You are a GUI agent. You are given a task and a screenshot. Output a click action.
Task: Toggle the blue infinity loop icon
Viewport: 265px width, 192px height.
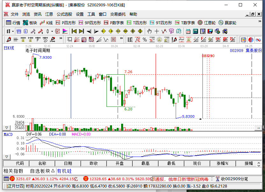click(258, 40)
